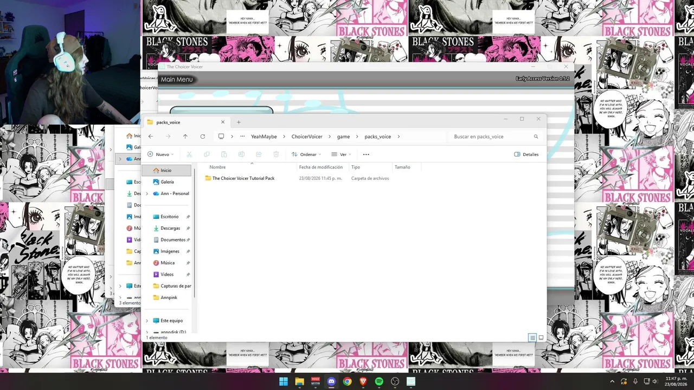Click the search magnifier icon
Viewport: 694px width, 390px height.
(536, 136)
